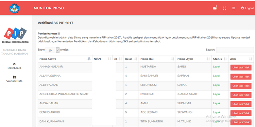This screenshot has height=127, width=255.
Task: Sort table by Status column
Action: click(x=220, y=59)
